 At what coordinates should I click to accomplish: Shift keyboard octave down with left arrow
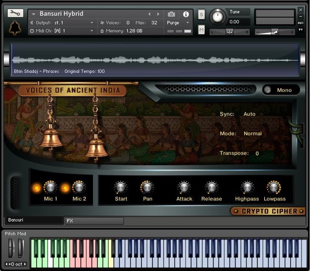point(6,264)
